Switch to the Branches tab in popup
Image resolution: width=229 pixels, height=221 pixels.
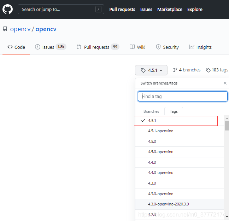[x=151, y=111]
